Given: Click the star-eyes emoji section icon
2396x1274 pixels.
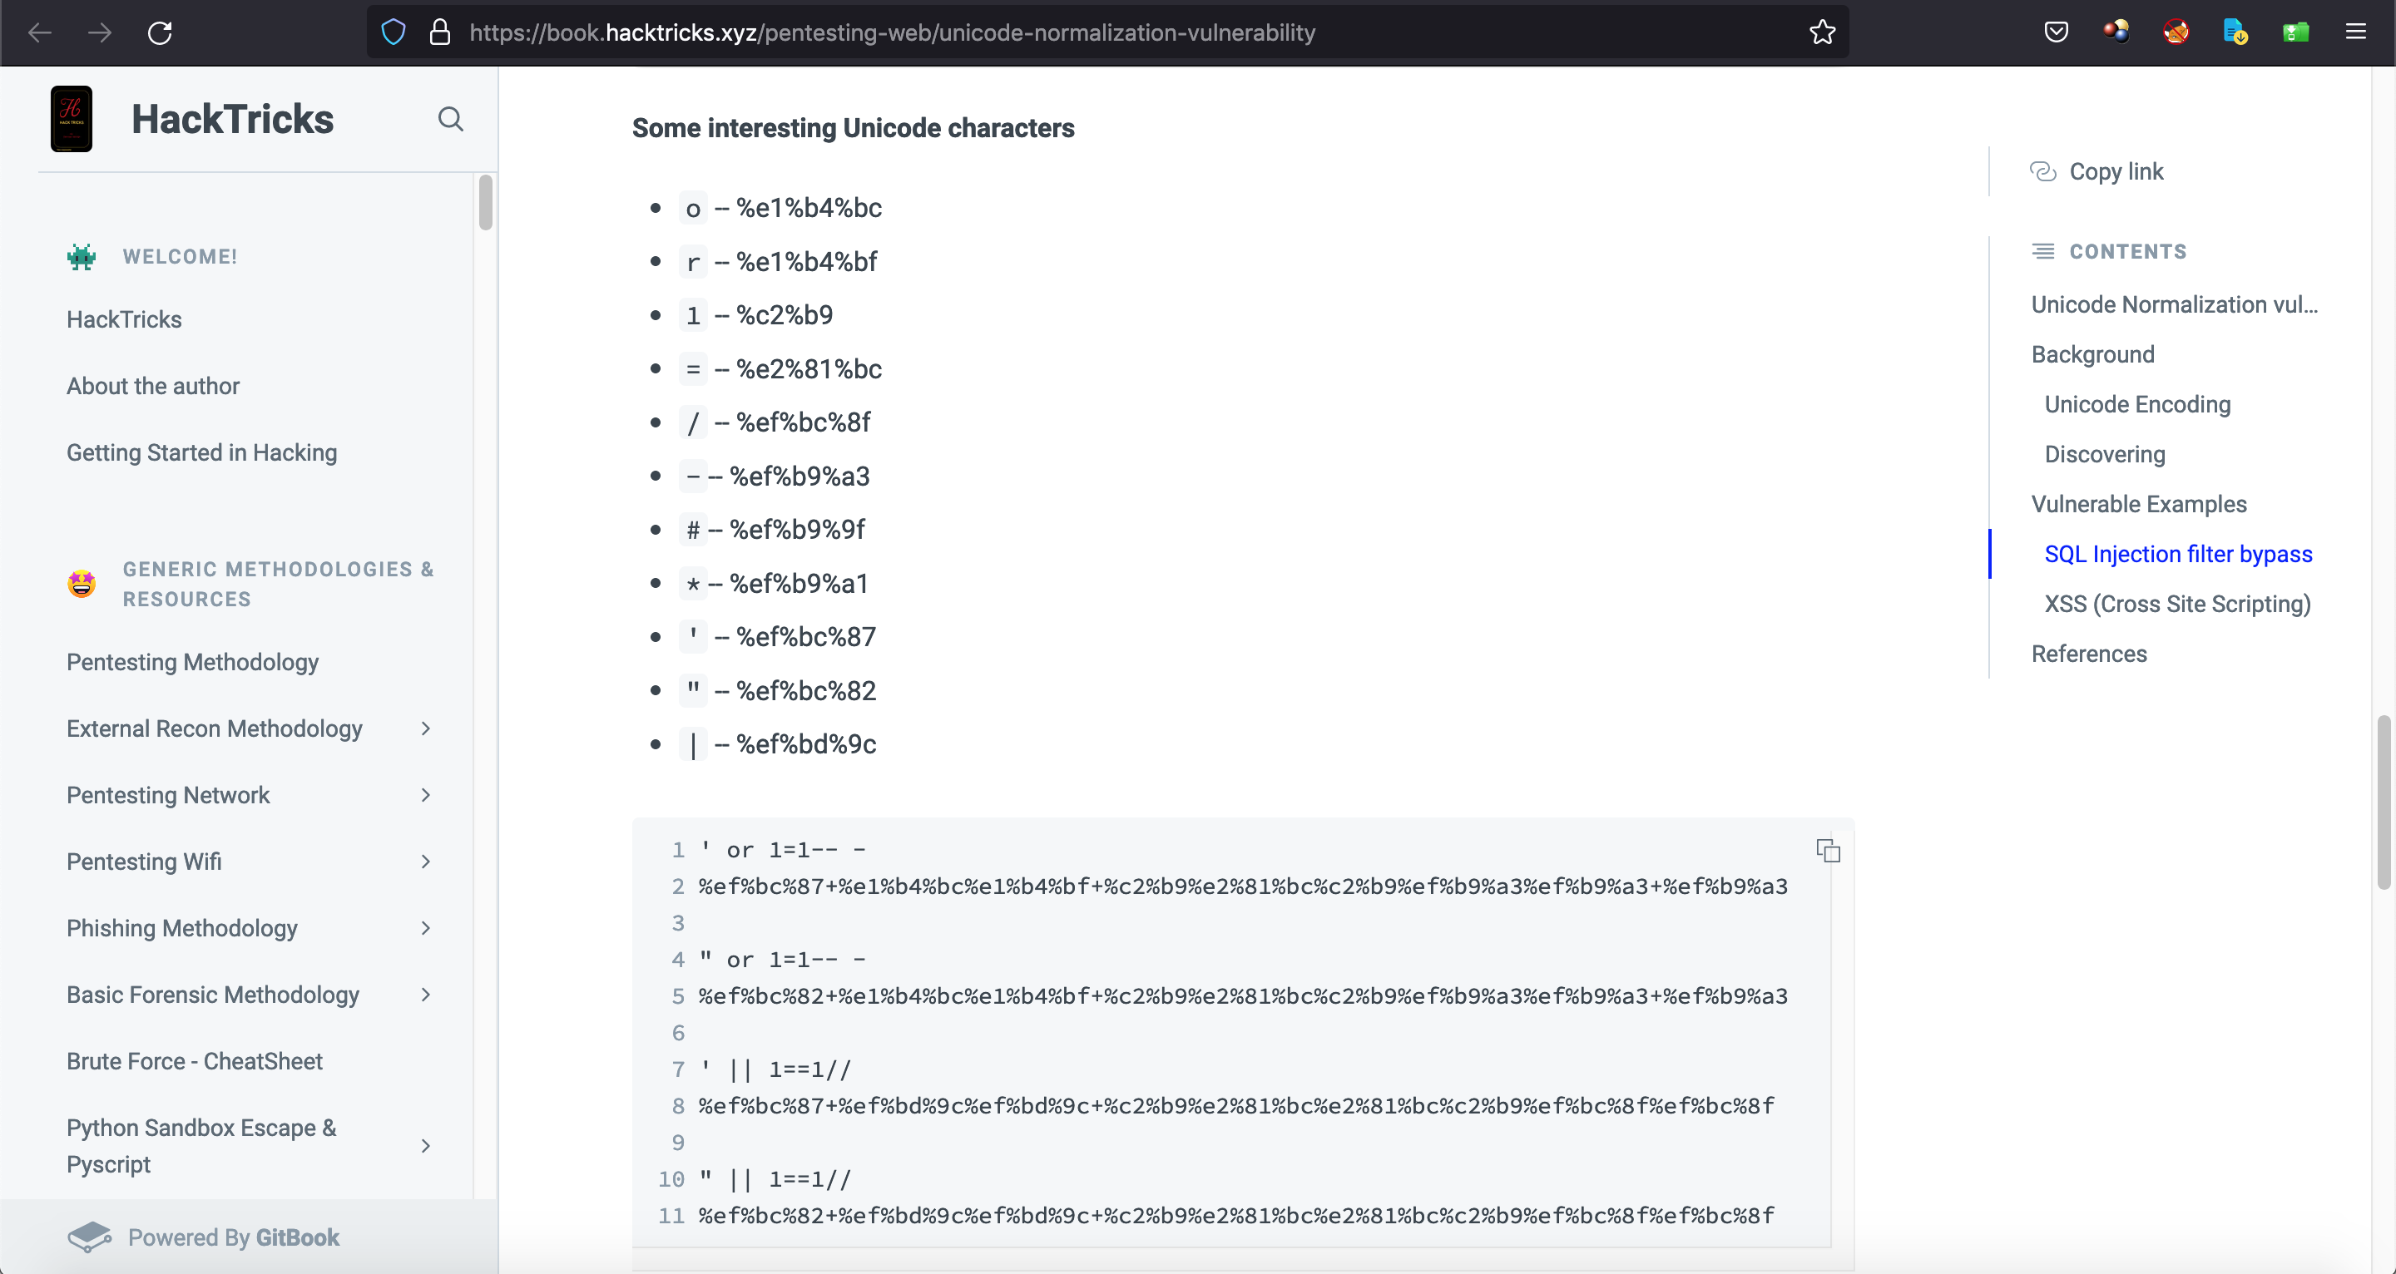Looking at the screenshot, I should click(x=82, y=584).
